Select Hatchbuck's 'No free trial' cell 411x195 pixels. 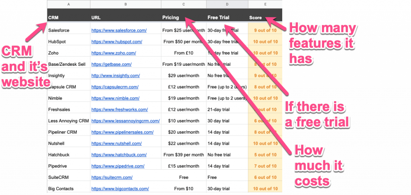click(227, 152)
